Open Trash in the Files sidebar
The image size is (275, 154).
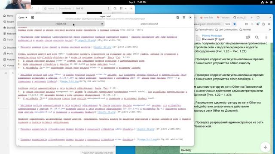coord(8,39)
